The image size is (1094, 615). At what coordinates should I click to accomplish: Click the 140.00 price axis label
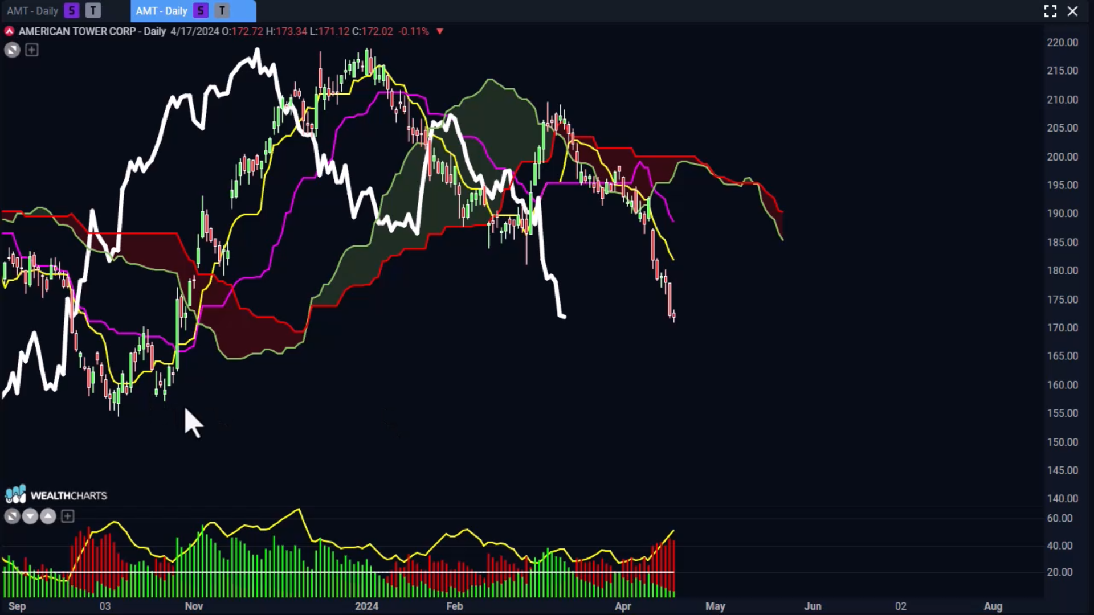click(1062, 498)
